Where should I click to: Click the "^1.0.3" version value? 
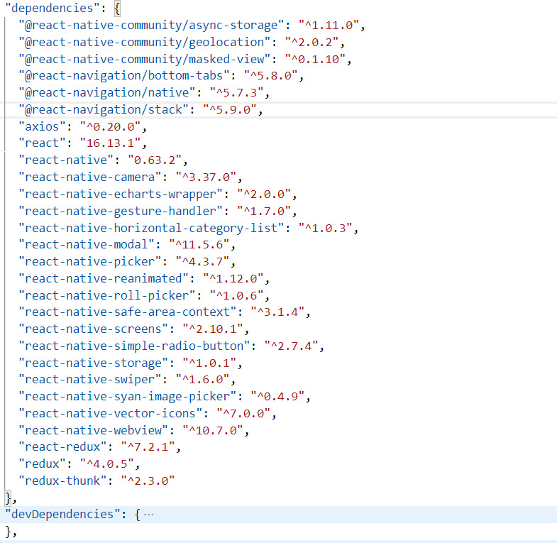326,228
